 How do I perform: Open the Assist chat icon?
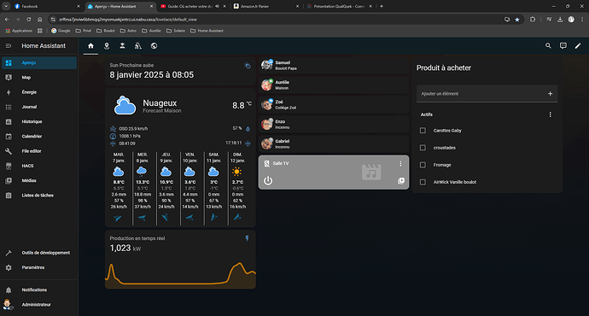tap(563, 46)
